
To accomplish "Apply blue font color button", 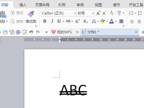I will pos(112,21).
